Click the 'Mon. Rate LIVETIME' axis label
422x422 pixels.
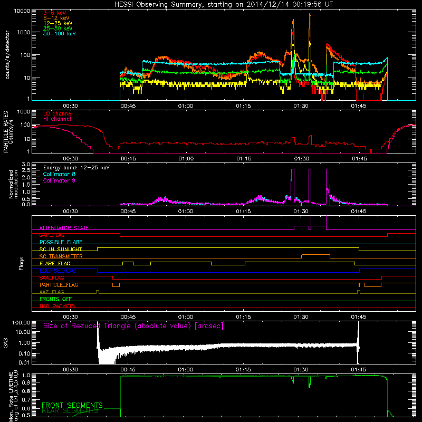13,396
